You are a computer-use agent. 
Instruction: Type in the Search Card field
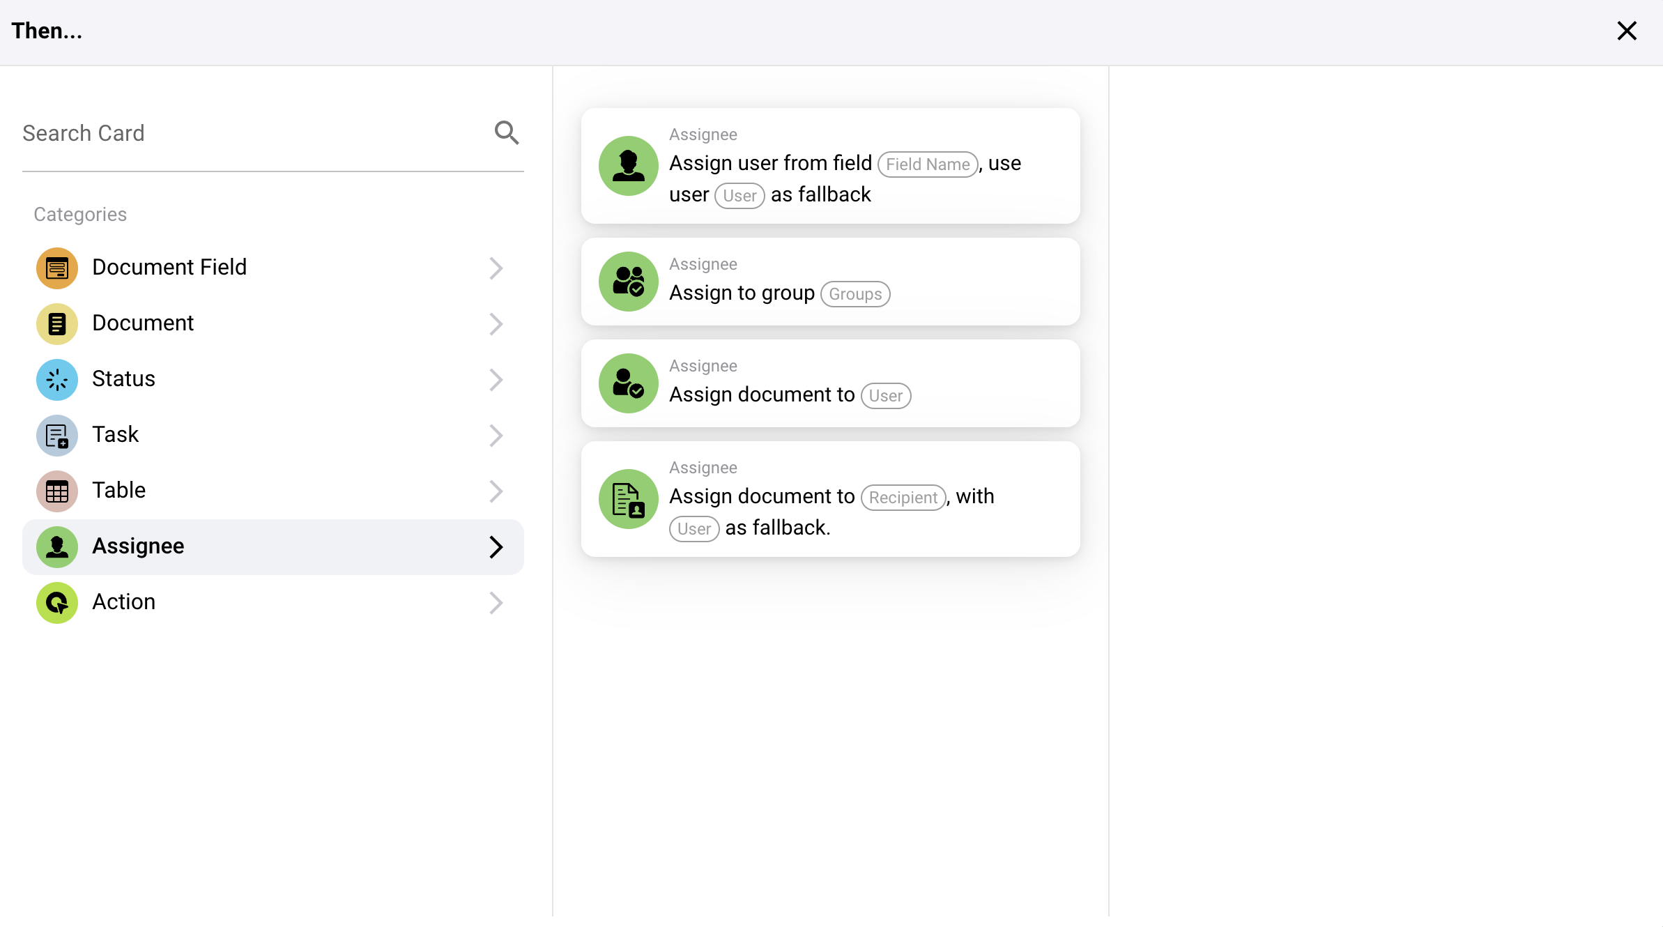coord(251,133)
